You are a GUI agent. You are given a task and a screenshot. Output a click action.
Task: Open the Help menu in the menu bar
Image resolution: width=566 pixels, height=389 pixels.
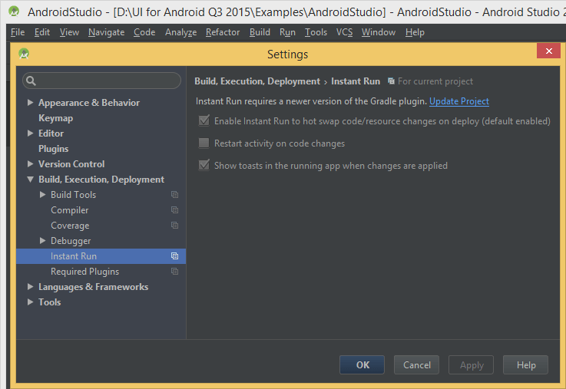[x=415, y=32]
